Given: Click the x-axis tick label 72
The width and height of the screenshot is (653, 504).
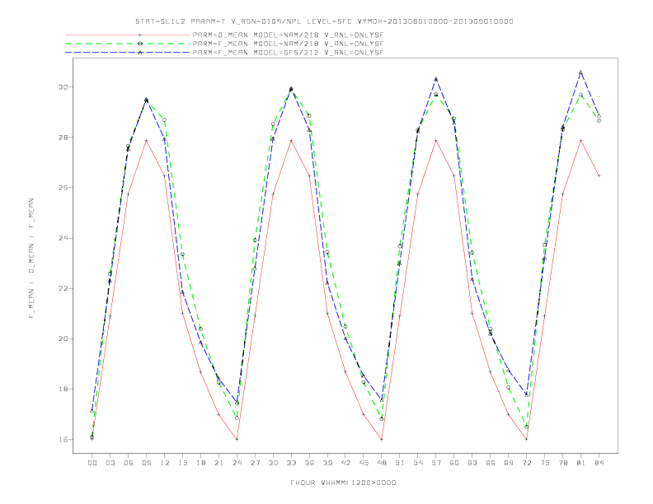Looking at the screenshot, I should coord(526,463).
